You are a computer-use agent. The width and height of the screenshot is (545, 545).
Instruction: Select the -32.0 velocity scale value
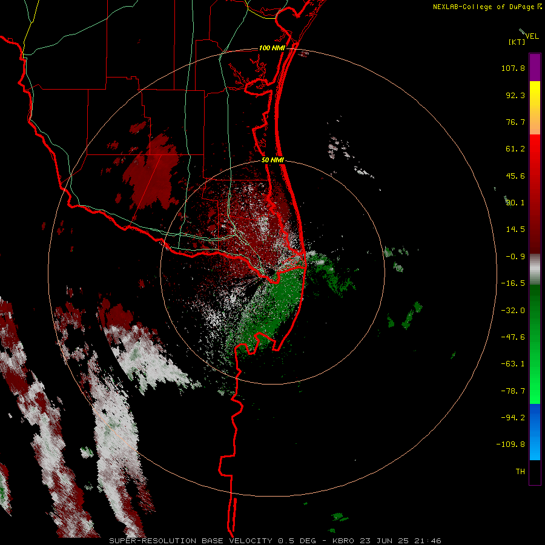tap(513, 311)
